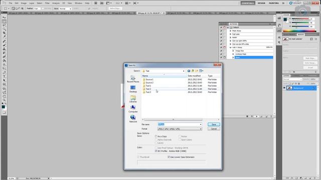Viewport: 321px width, 180px height.
Task: Select the Eraser tool
Action: click(4, 56)
